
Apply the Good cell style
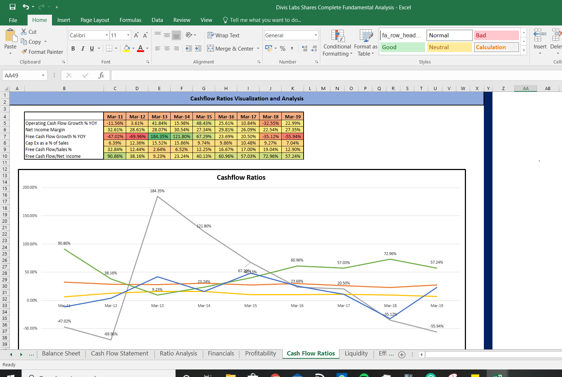pos(403,47)
